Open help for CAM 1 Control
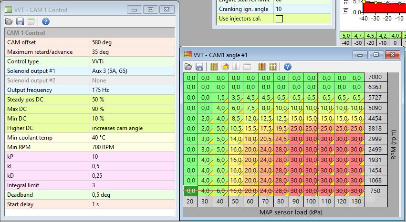The image size is (406, 222). point(46,21)
